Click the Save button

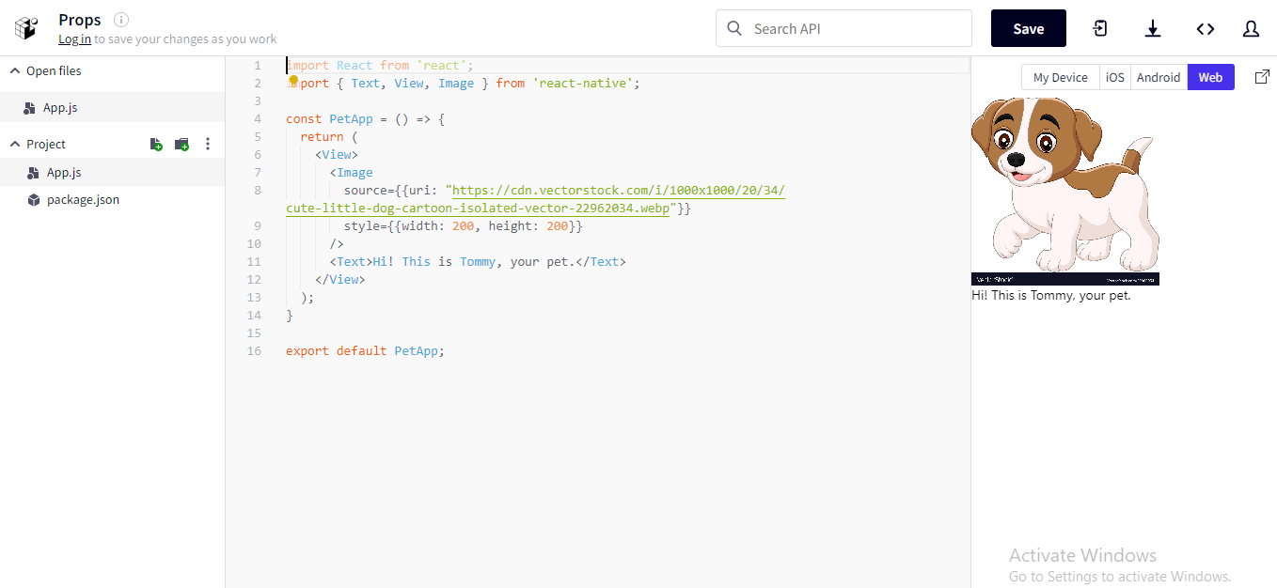[x=1028, y=28]
